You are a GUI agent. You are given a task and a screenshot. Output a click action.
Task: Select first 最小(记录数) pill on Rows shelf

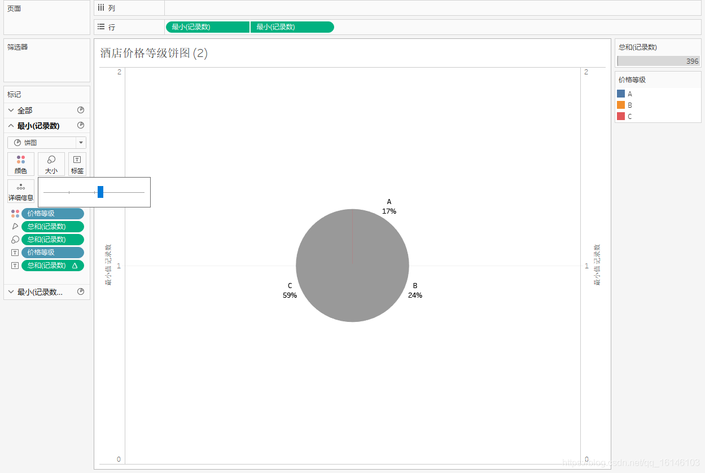[208, 27]
